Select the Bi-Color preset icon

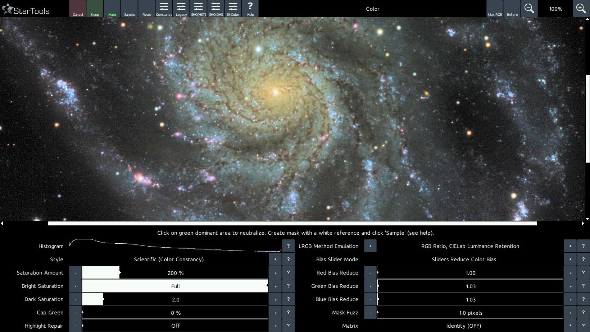(233, 9)
